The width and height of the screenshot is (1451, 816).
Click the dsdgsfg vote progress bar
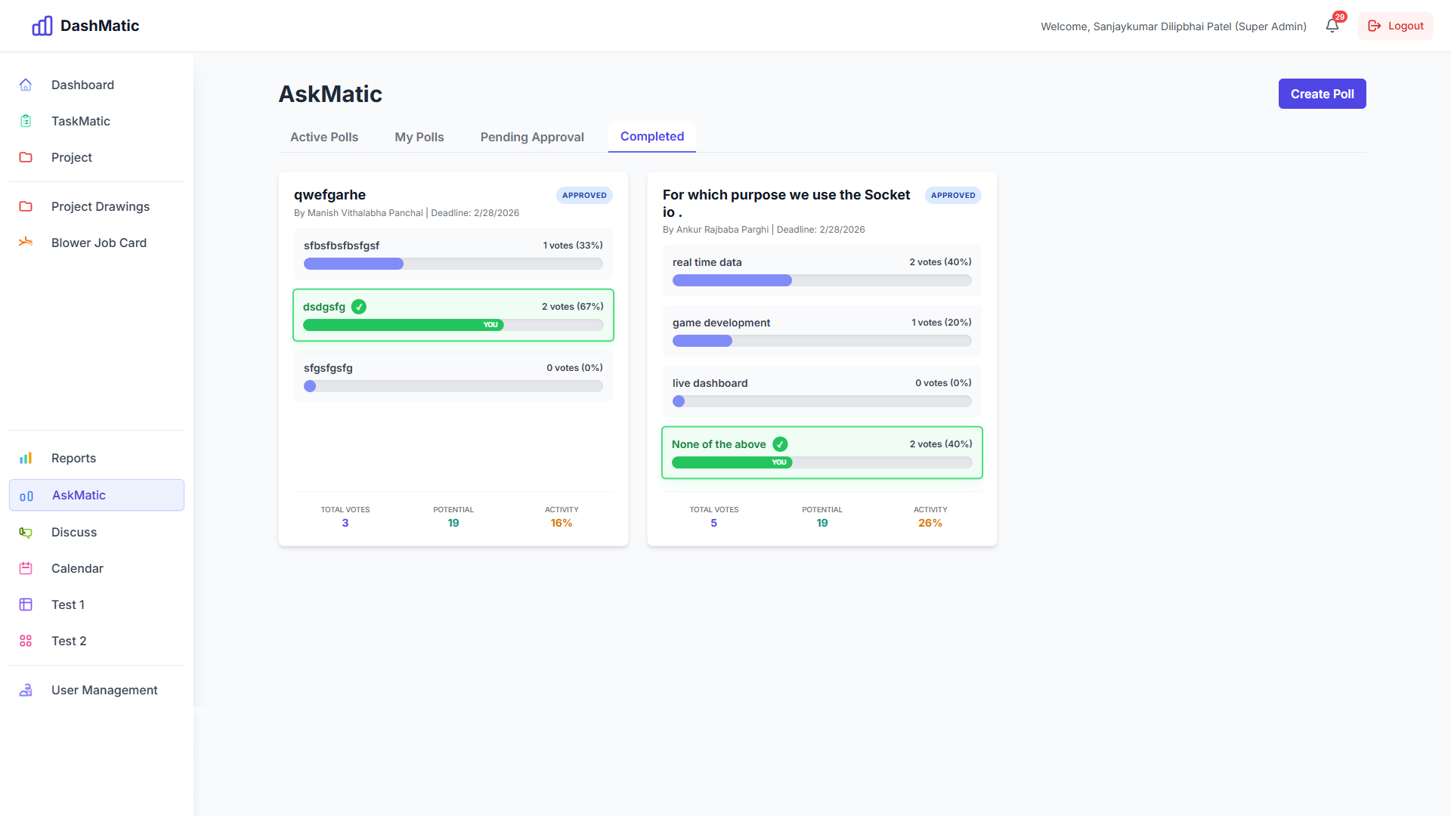[453, 325]
